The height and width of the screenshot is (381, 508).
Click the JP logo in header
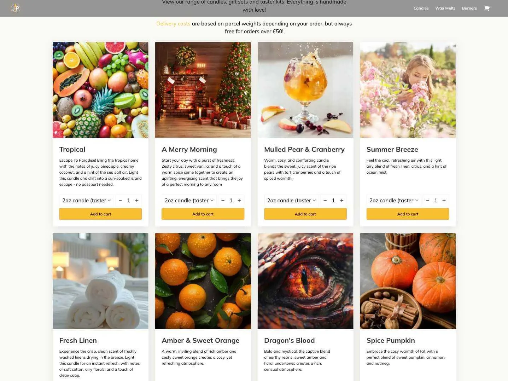tap(15, 8)
